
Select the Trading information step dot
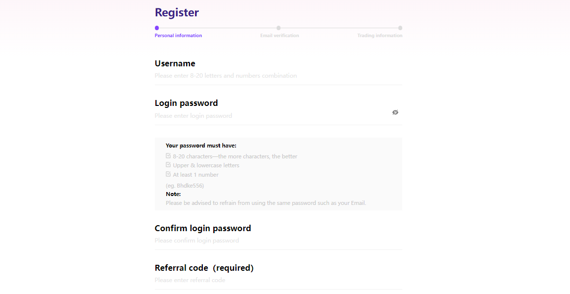[400, 28]
